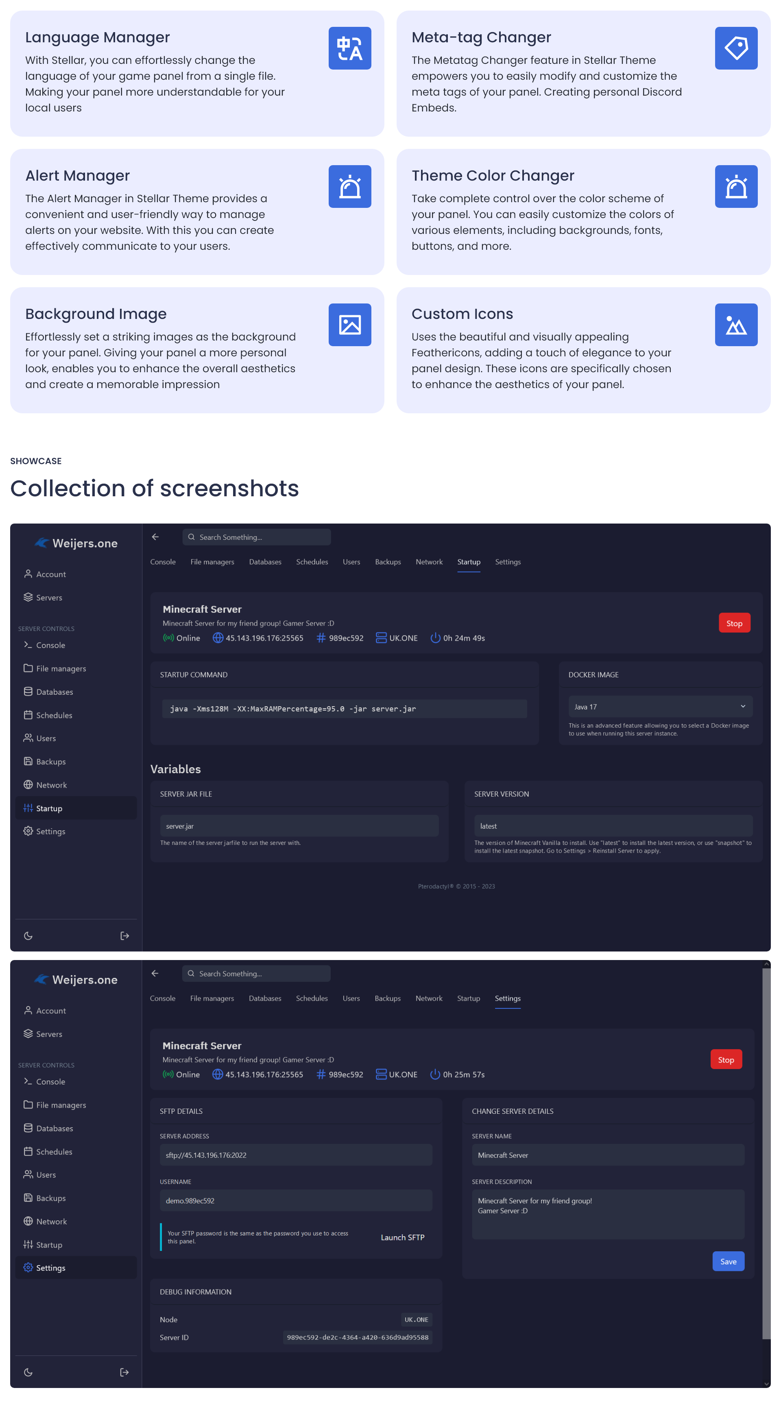
Task: Click the Custom Icons mountain icon
Action: [x=736, y=325]
